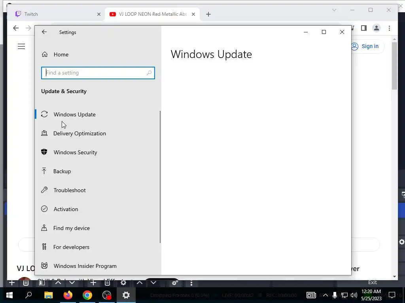This screenshot has width=405, height=303.
Task: Select Find my device in sidebar
Action: (97, 228)
